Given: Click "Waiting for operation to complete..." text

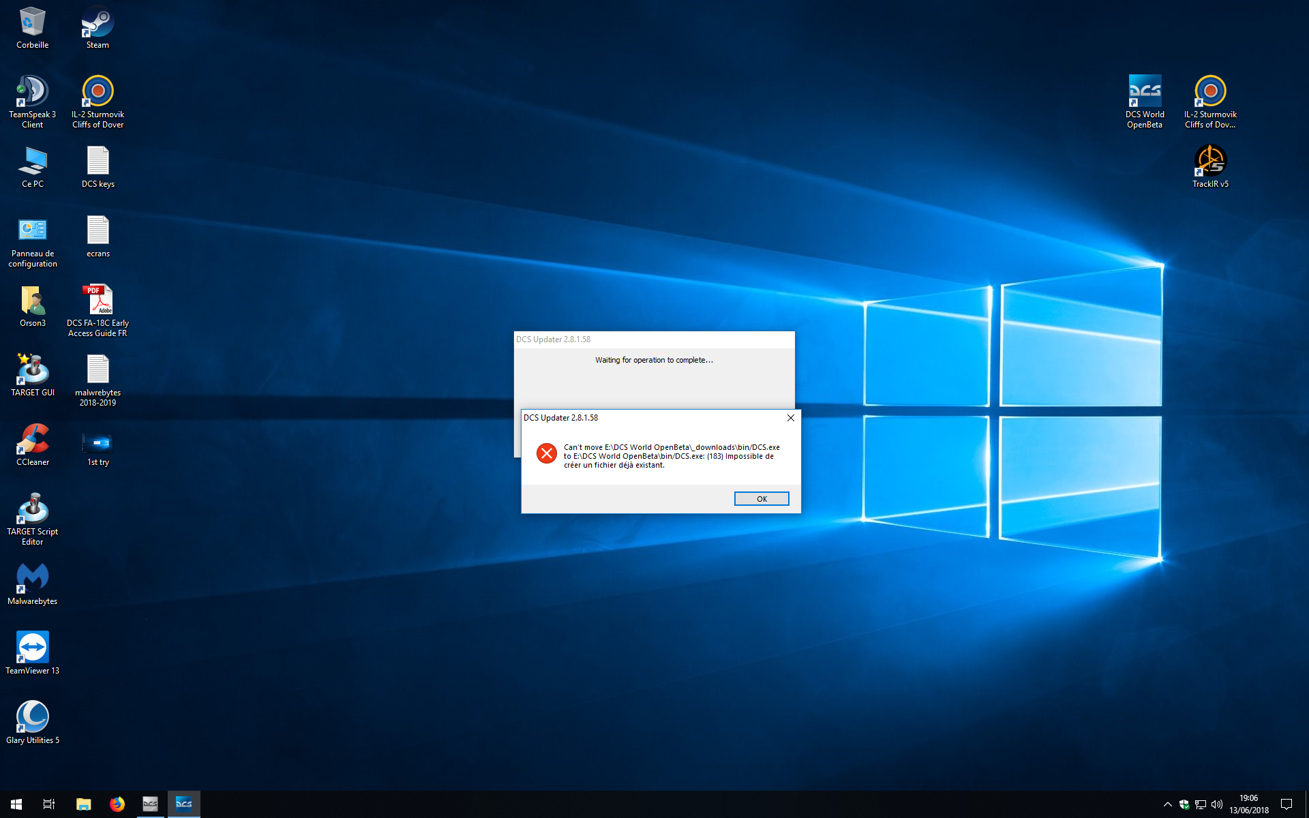Looking at the screenshot, I should click(x=654, y=360).
